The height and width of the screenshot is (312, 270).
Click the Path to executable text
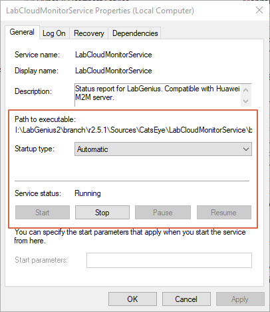click(x=133, y=130)
